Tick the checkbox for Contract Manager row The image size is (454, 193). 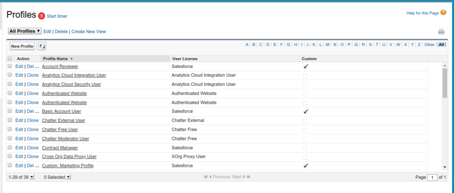[x=10, y=148]
